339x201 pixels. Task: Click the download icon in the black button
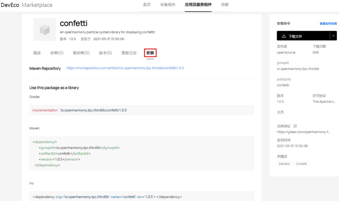[x=284, y=36]
